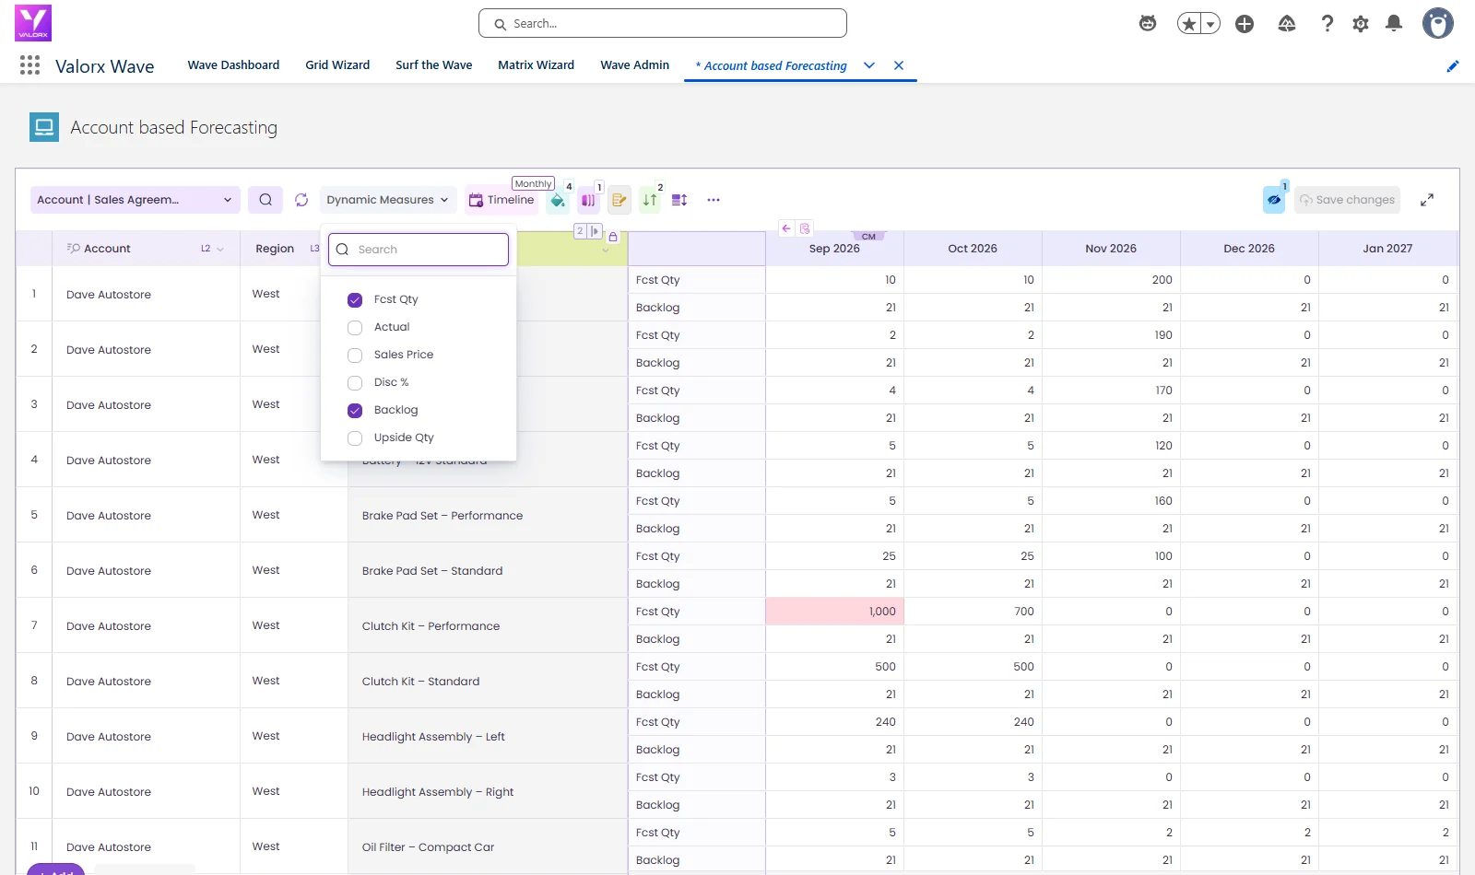The width and height of the screenshot is (1475, 875).
Task: Open the favorites list dropdown arrow
Action: point(1210,24)
